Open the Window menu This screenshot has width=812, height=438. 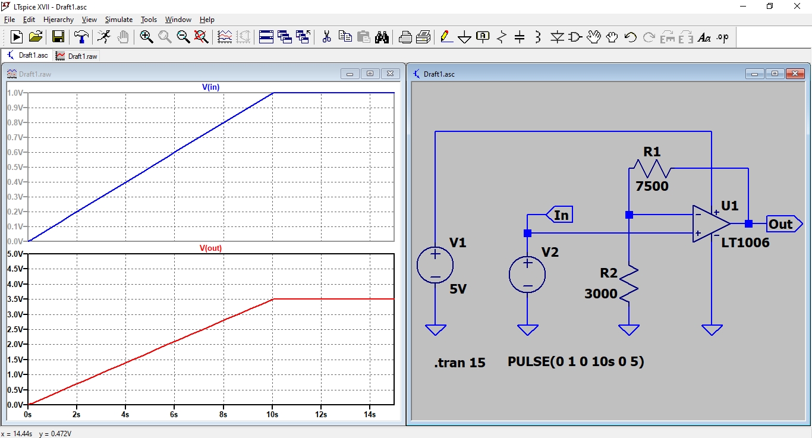[178, 20]
